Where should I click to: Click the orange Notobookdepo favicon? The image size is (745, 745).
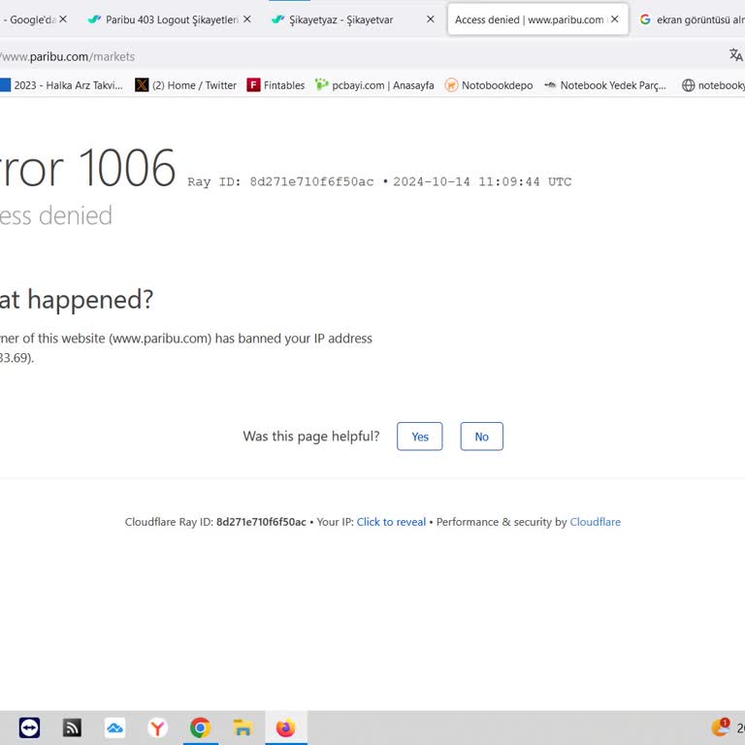451,85
